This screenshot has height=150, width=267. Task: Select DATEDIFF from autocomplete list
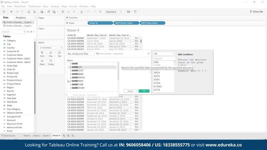coord(92,70)
